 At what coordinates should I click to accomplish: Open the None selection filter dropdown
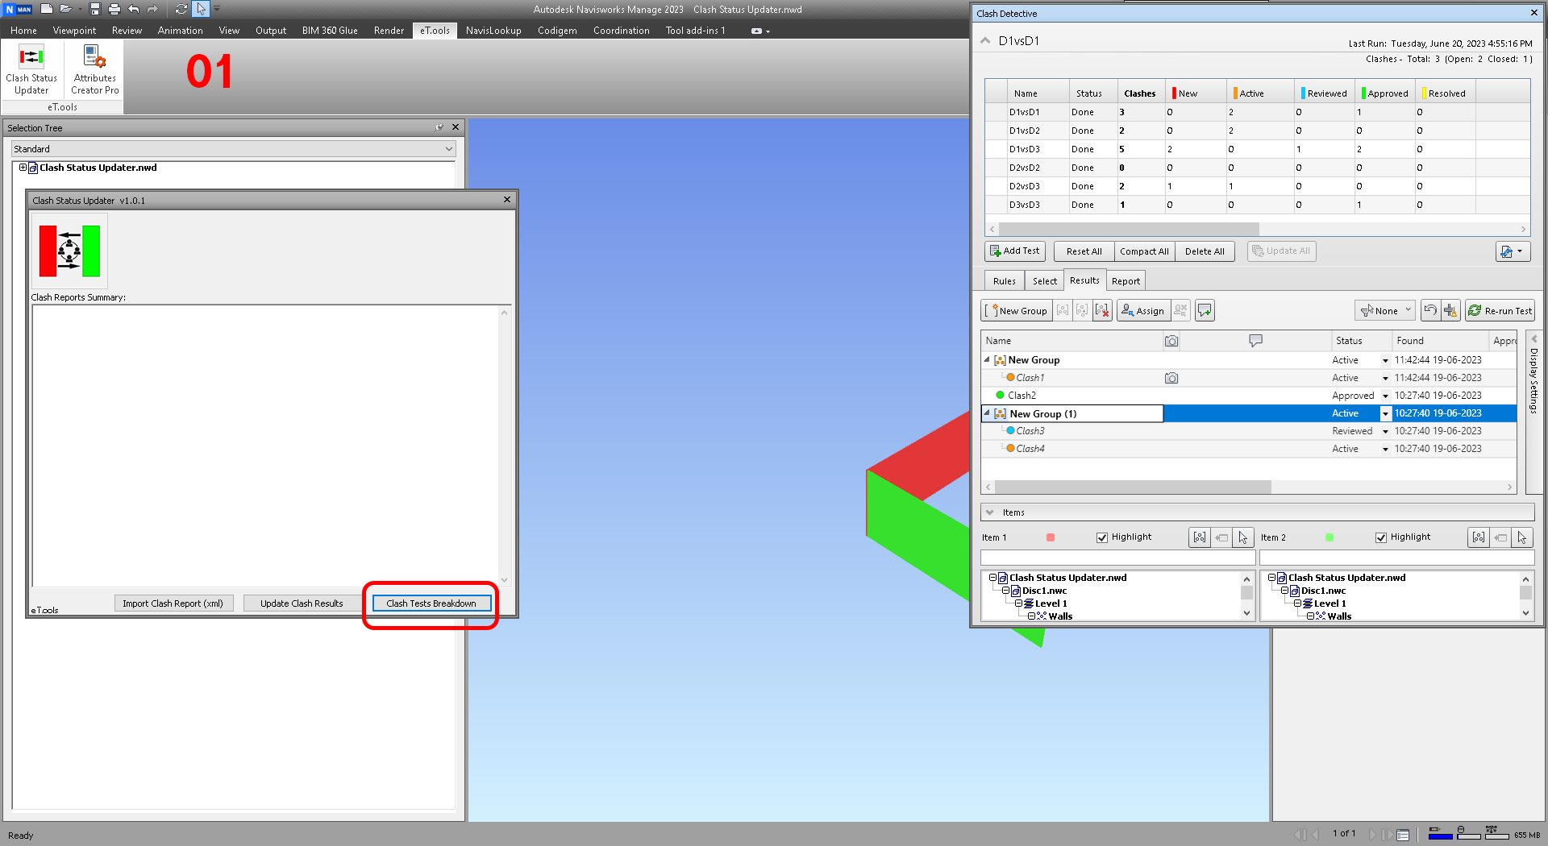tap(1385, 310)
